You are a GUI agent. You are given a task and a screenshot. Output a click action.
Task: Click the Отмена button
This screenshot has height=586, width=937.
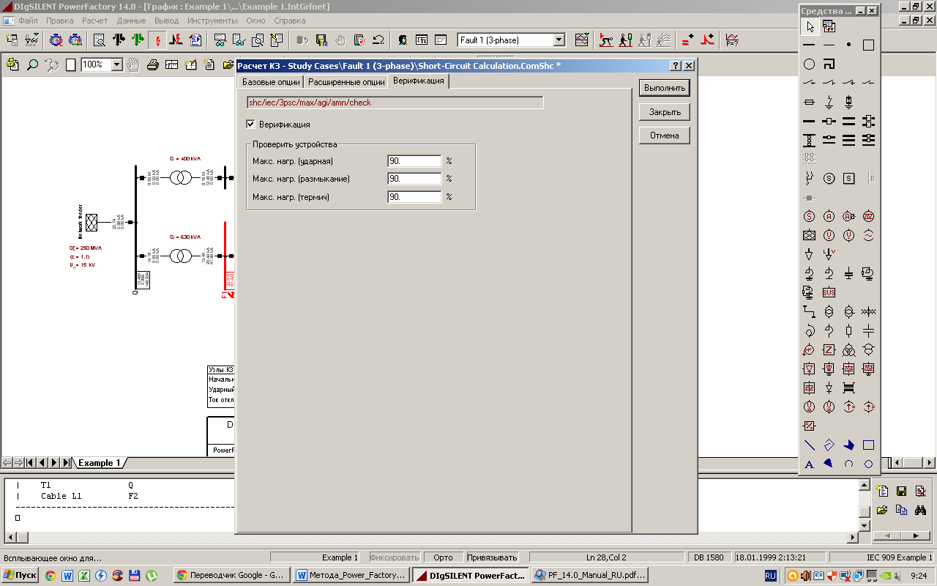pyautogui.click(x=664, y=136)
